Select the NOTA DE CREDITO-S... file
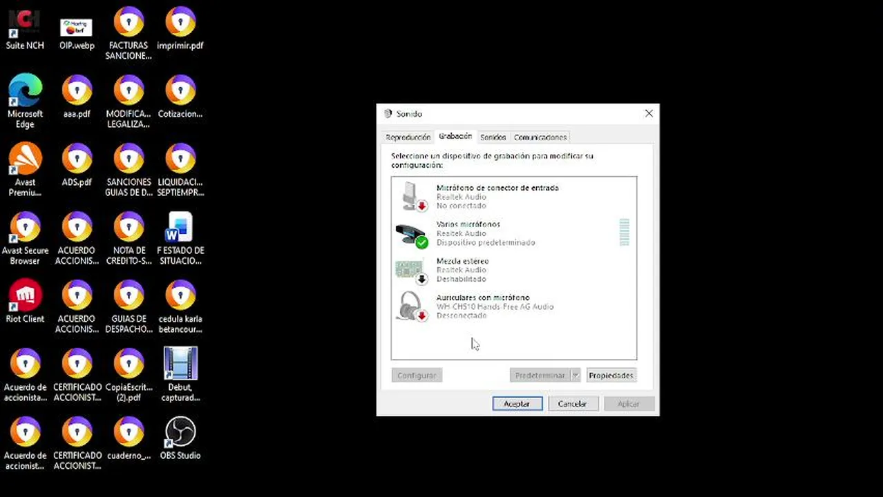Image resolution: width=883 pixels, height=497 pixels. (x=129, y=239)
